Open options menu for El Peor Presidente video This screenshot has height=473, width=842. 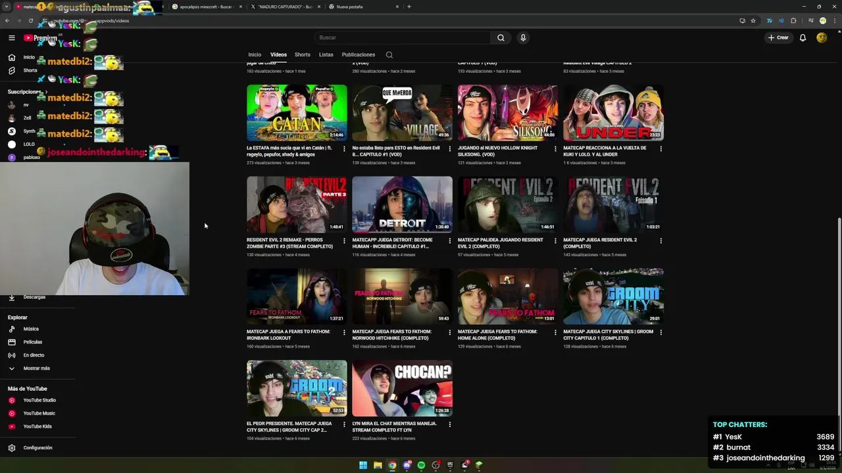344,424
